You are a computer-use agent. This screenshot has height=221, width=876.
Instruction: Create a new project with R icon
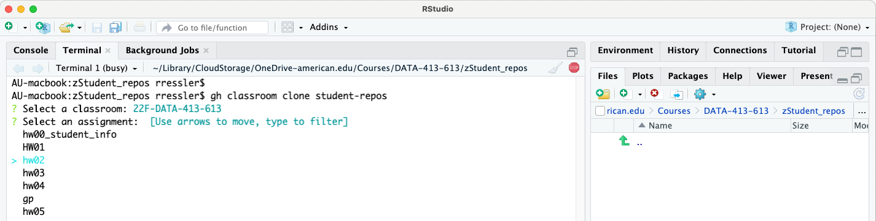click(x=42, y=27)
